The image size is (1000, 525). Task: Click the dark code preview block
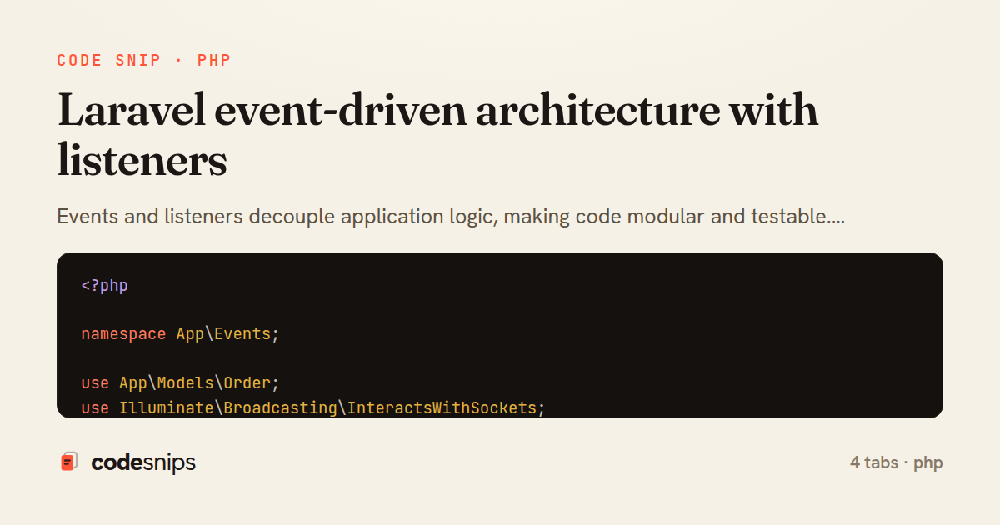pos(500,335)
